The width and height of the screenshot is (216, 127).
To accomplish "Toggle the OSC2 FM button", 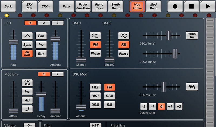I will point(124,45).
